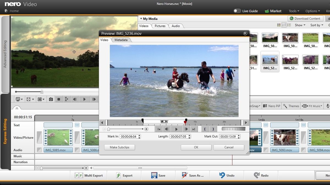Toggle the Live Guide switch
This screenshot has height=185, width=330.
point(237,11)
